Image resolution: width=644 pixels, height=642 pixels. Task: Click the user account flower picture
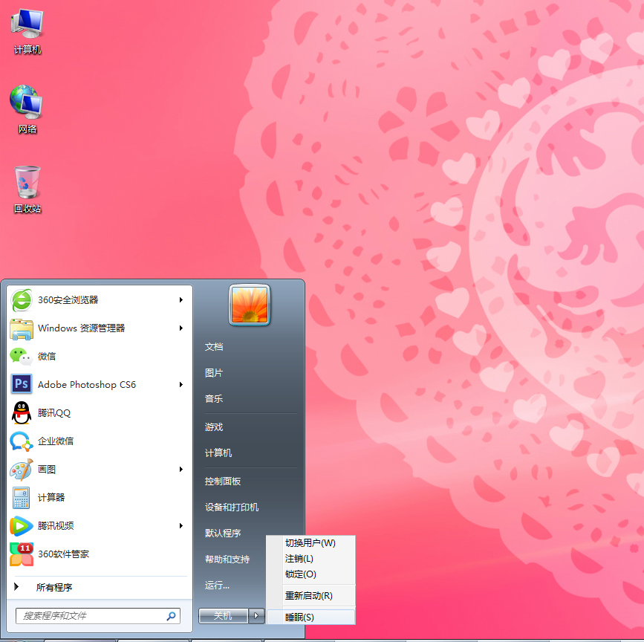coord(250,305)
